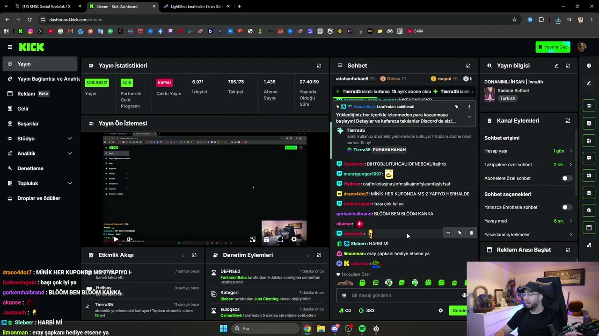Open Discord from the taskbar
Viewport: 599px width, 336px height.
click(335, 329)
